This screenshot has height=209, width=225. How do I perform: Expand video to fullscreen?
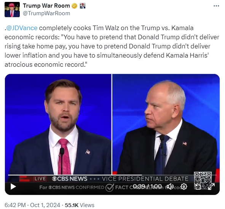[x=212, y=186]
